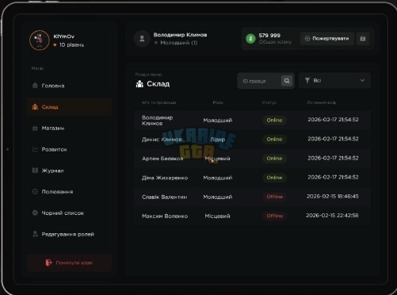Click the KlYmOv profile avatar
397x295 pixels.
40,40
